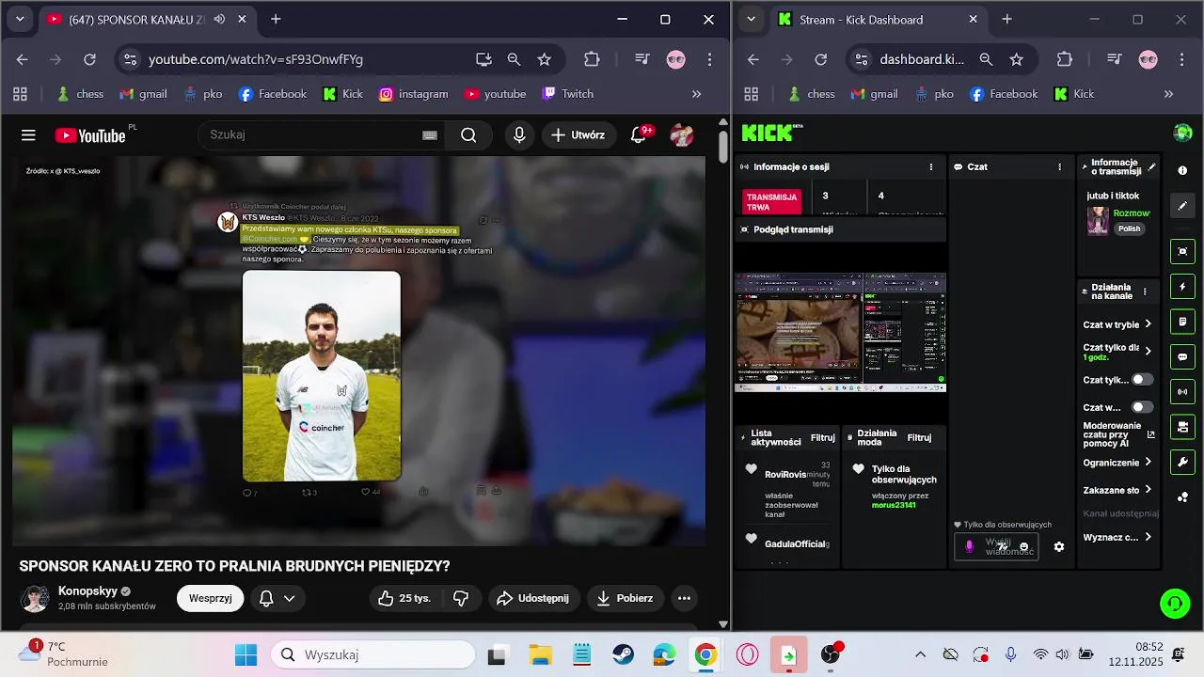
Task: Open Steam from the taskbar
Action: point(623,655)
